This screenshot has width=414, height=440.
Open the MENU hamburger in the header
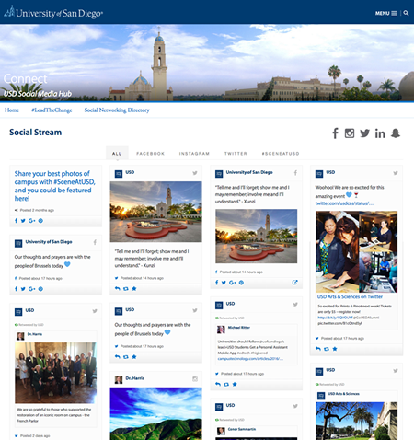386,13
